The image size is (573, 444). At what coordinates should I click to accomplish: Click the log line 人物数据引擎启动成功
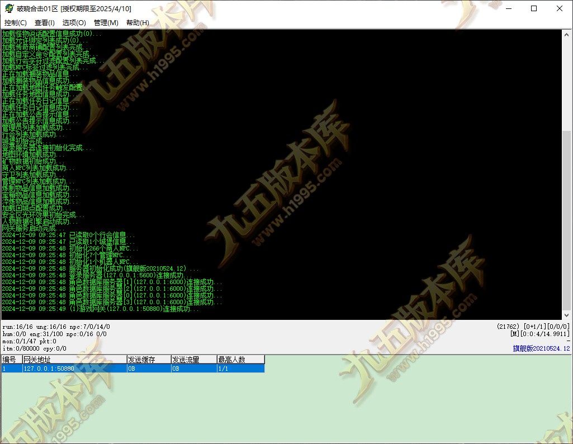[40, 222]
